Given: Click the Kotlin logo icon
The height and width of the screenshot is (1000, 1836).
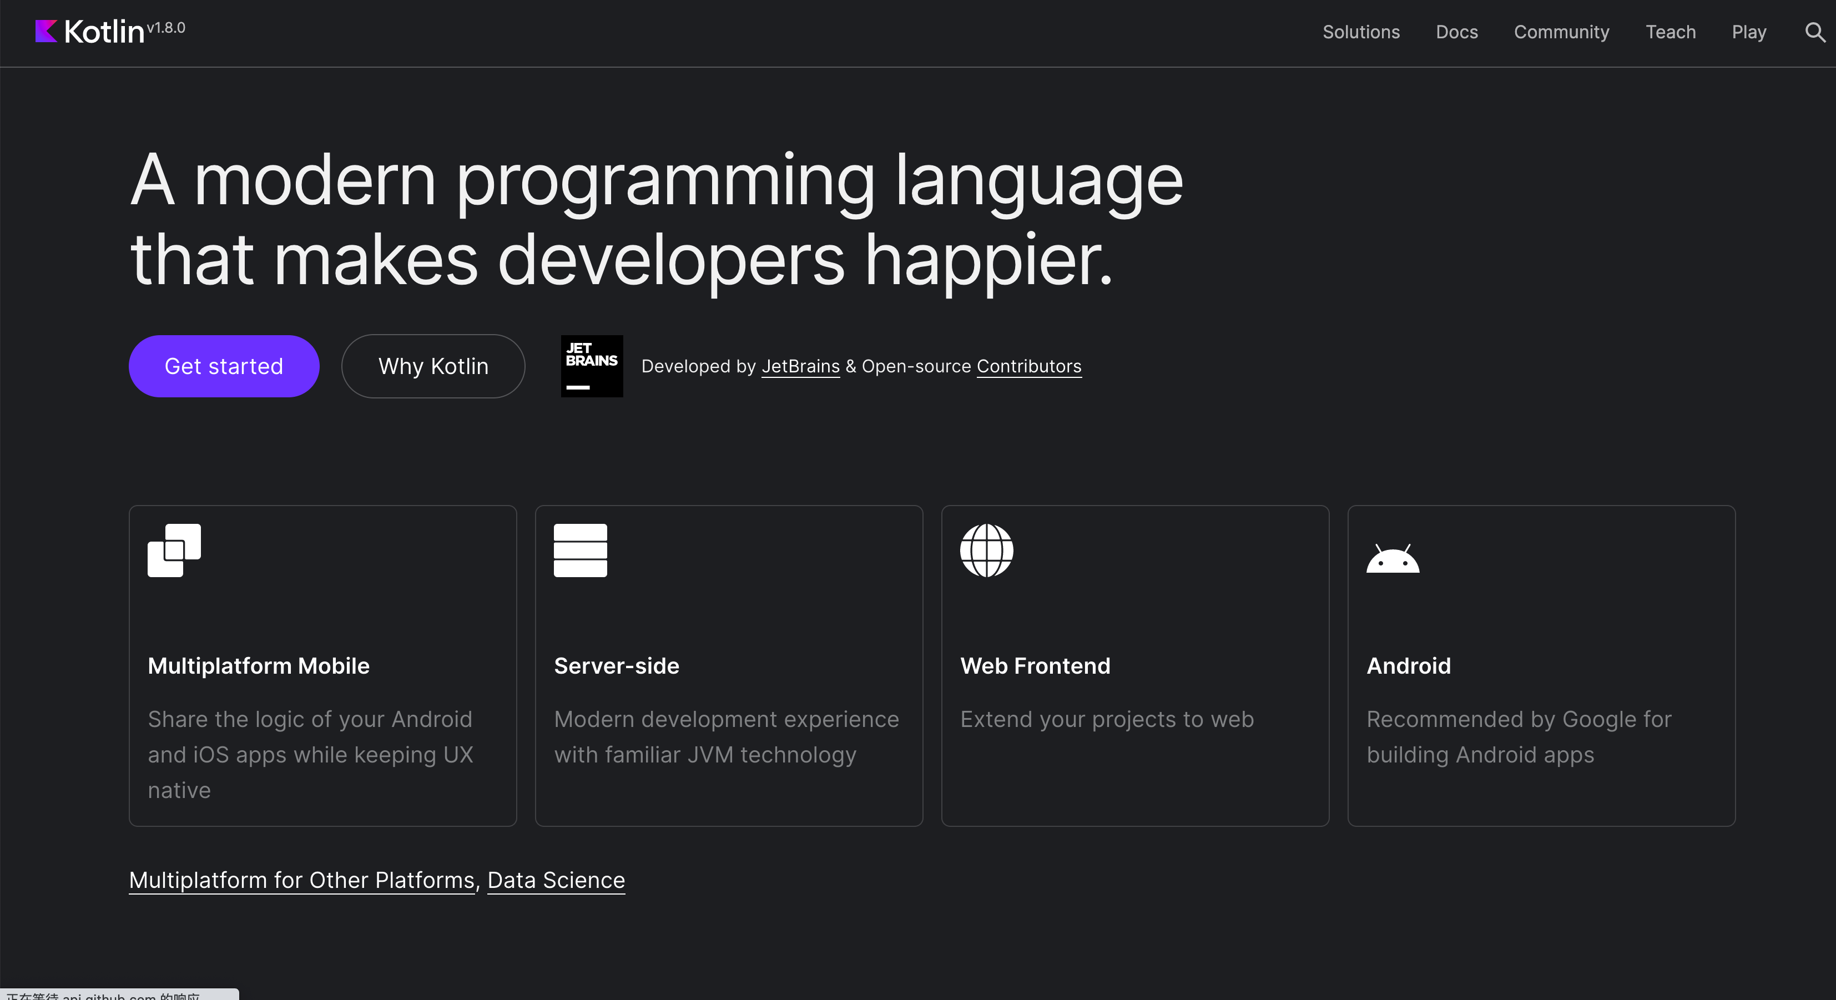Looking at the screenshot, I should pos(46,32).
